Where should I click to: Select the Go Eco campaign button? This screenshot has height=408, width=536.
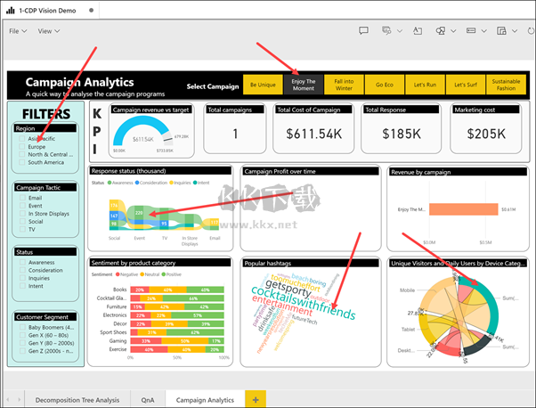tap(385, 85)
